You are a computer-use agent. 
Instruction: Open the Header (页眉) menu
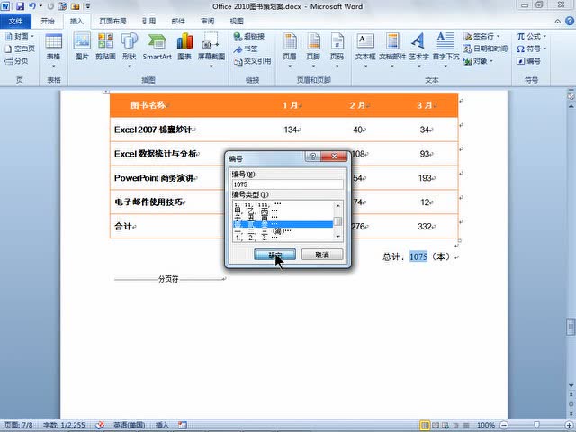(290, 50)
